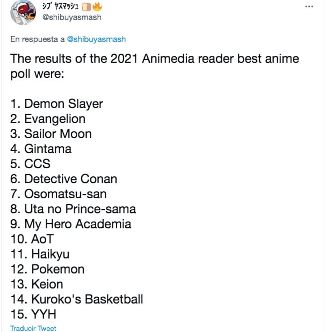Open the author's Japanese display name

click(60, 7)
